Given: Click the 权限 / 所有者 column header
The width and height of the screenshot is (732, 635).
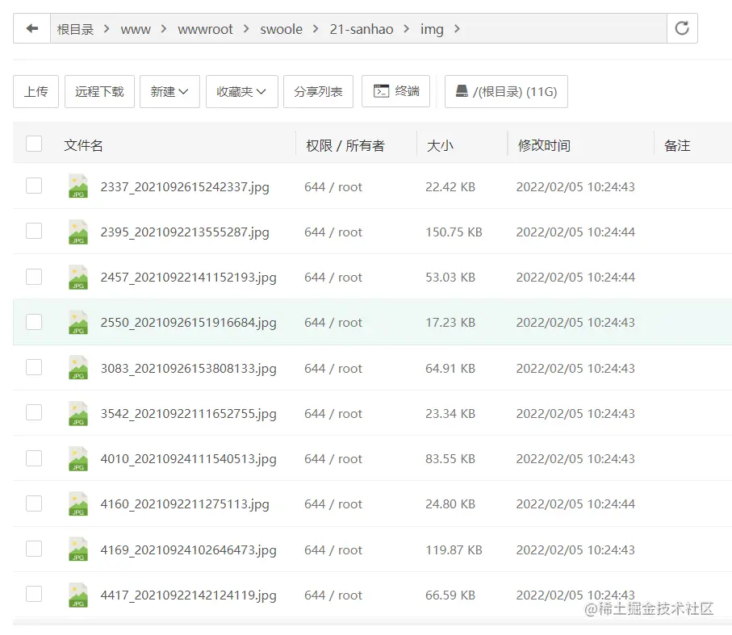Looking at the screenshot, I should click(345, 145).
